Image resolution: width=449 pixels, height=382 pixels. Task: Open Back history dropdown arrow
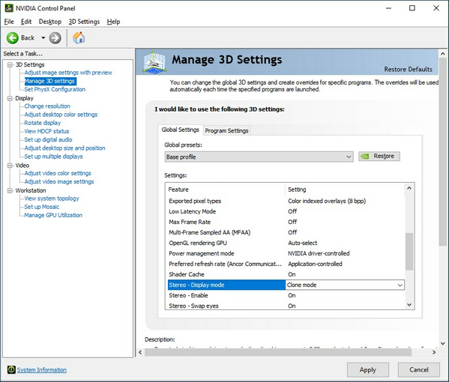tap(43, 37)
